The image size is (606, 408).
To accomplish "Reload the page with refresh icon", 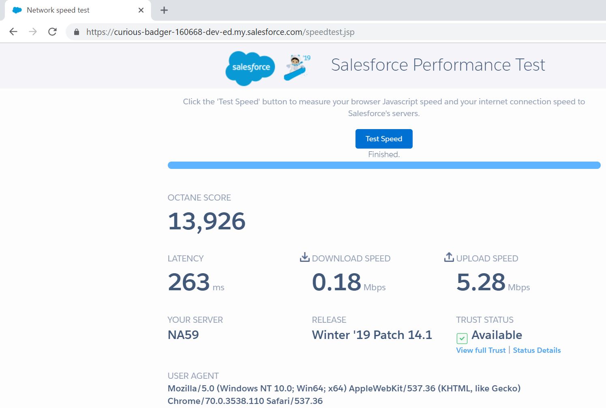I will (52, 32).
